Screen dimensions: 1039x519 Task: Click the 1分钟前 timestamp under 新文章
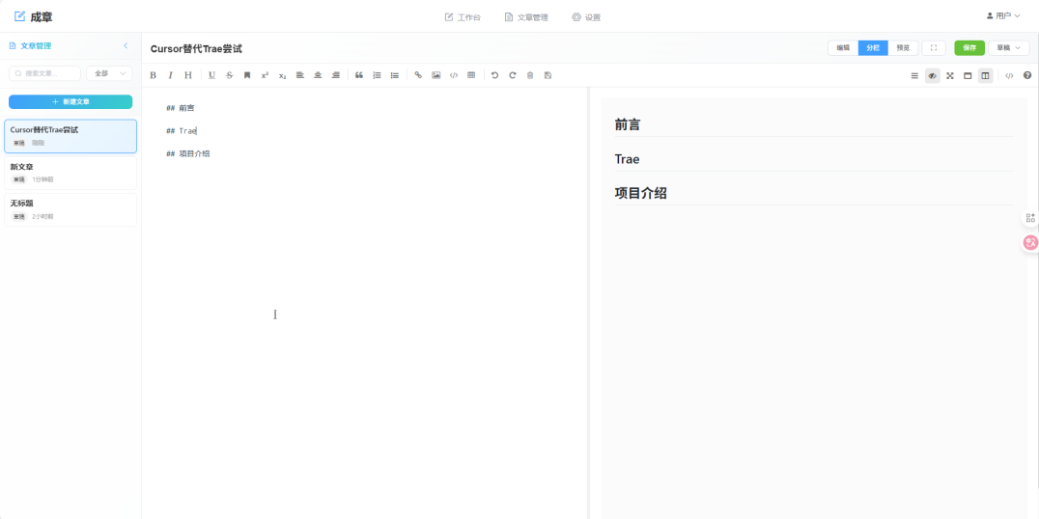[42, 179]
